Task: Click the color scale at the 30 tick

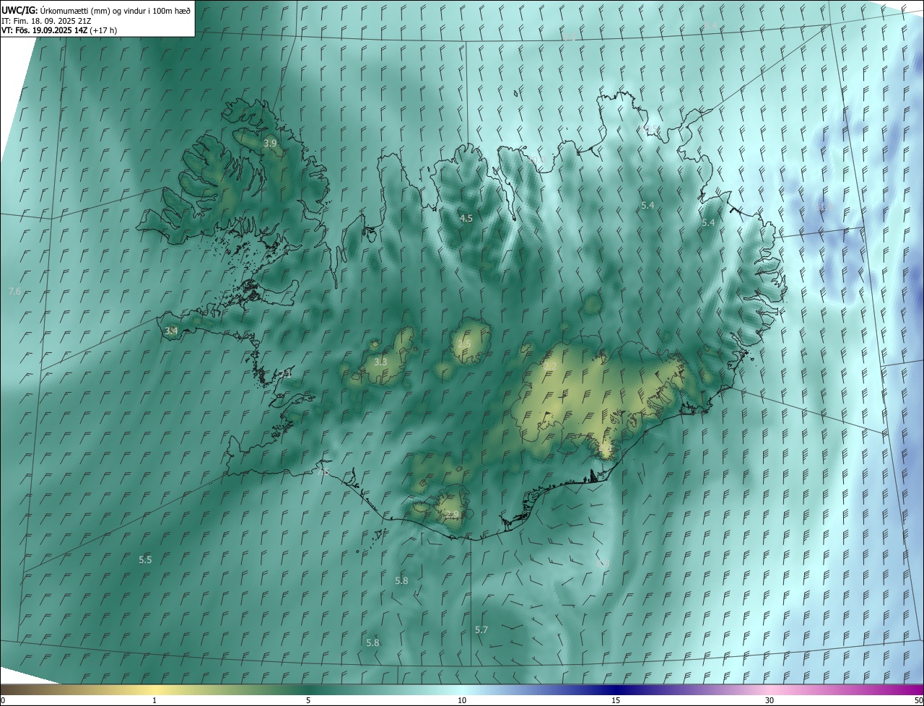Action: click(770, 700)
